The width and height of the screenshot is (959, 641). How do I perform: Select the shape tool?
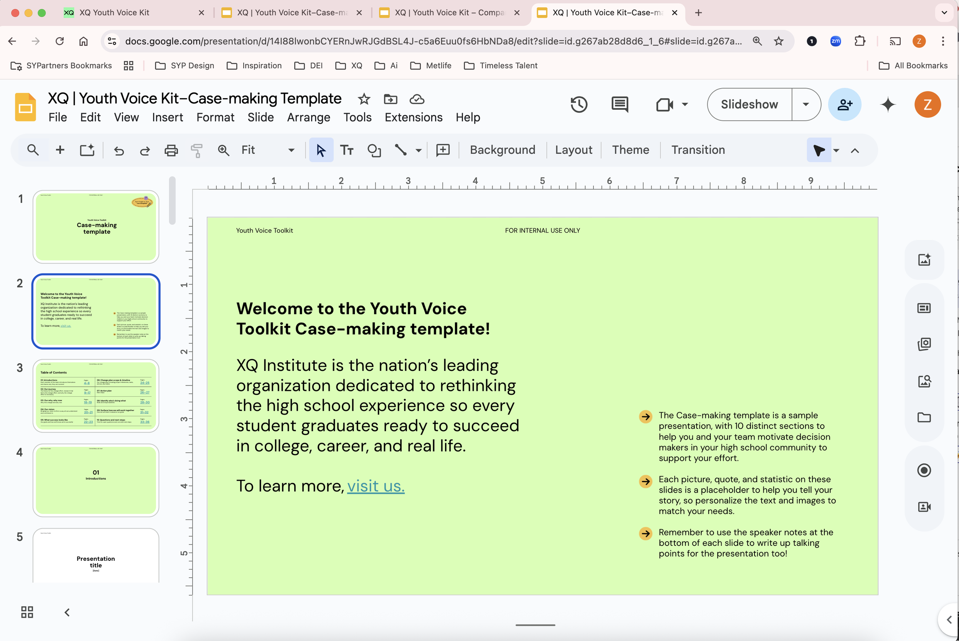374,150
